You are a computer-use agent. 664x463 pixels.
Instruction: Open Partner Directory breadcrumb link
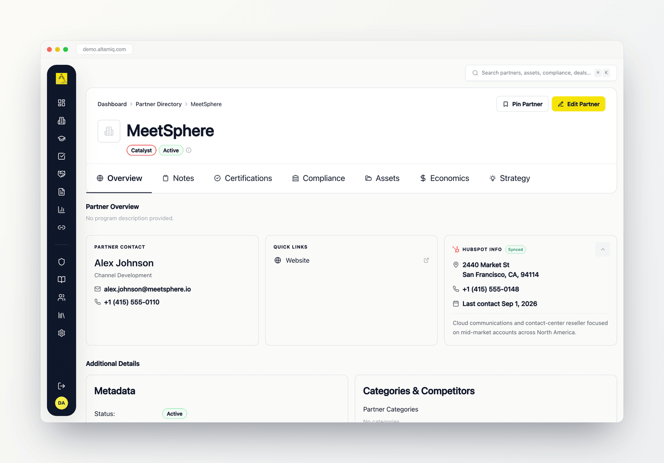158,104
